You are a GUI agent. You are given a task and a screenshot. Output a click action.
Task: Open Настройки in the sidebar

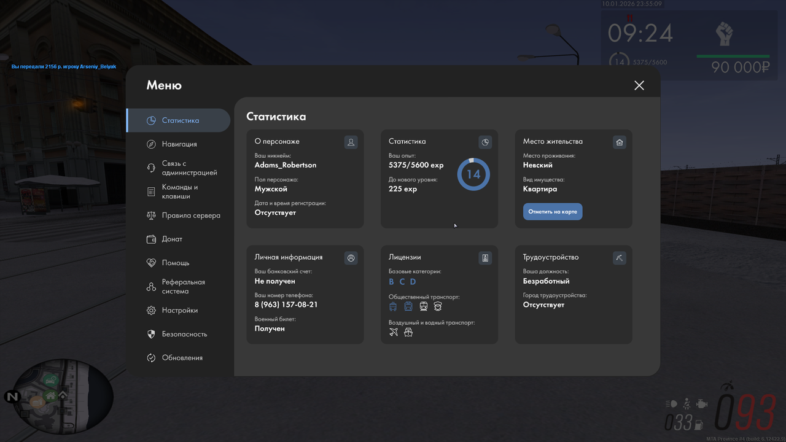point(178,311)
